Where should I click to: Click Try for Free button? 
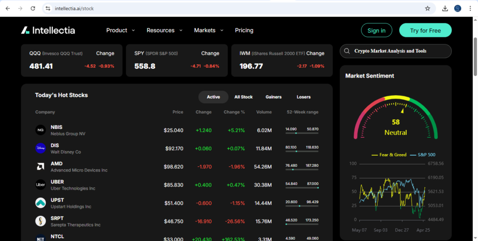click(425, 30)
